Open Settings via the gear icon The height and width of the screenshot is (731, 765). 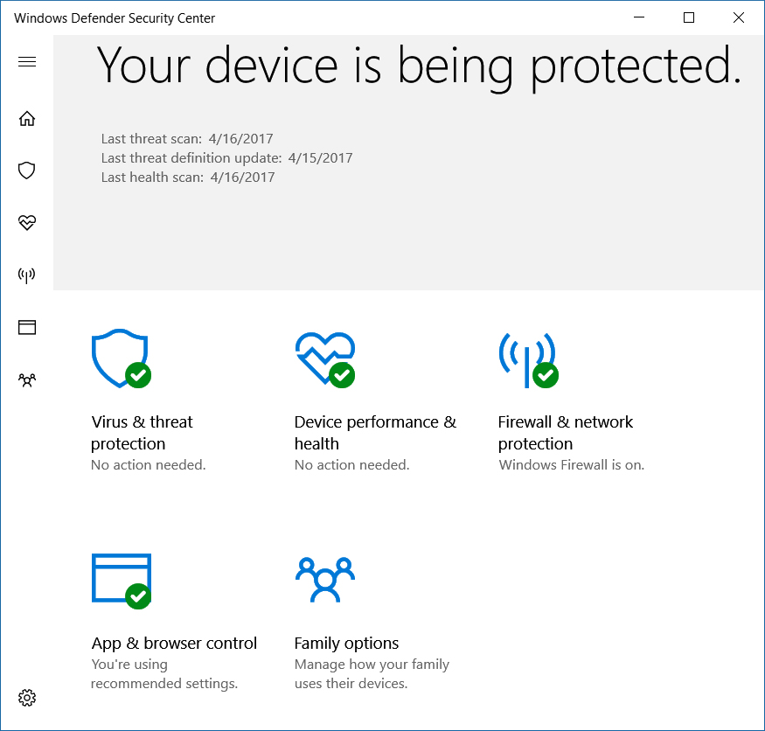click(x=27, y=697)
